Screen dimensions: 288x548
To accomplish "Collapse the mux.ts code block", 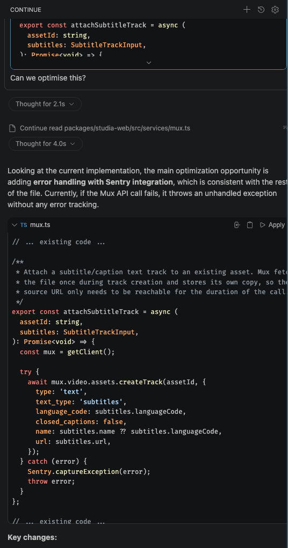I will pyautogui.click(x=15, y=225).
